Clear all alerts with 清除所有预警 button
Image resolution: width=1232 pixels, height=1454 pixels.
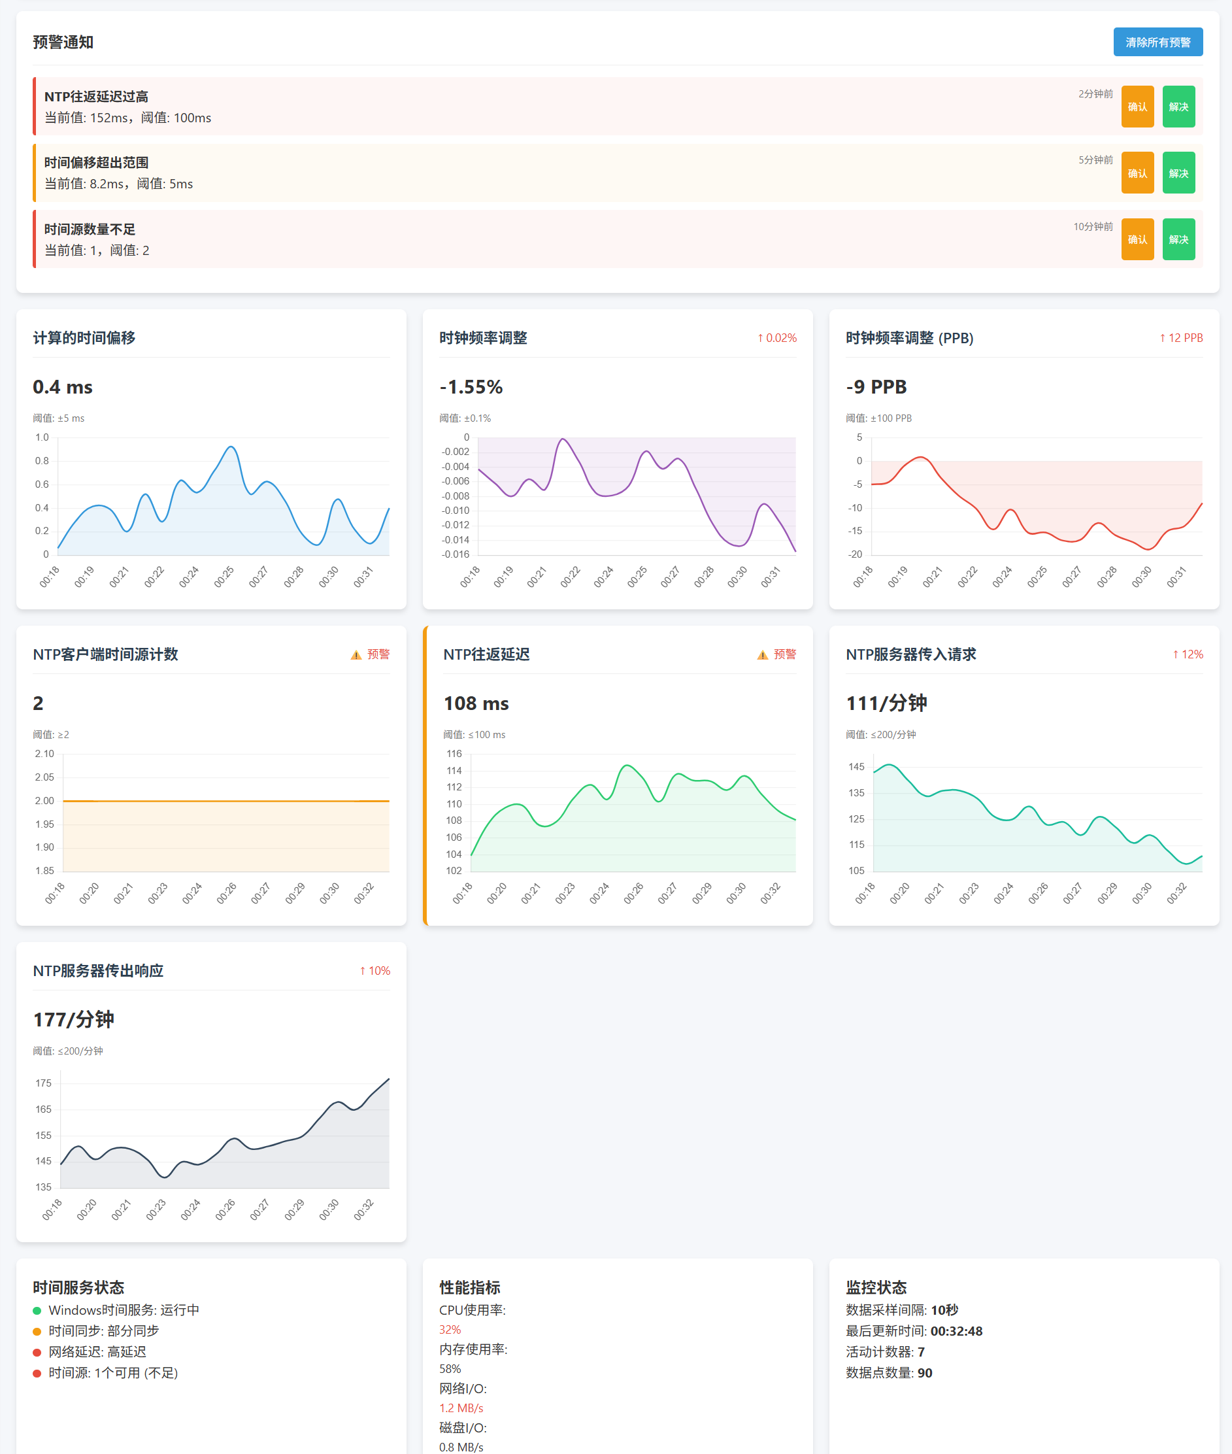point(1158,42)
